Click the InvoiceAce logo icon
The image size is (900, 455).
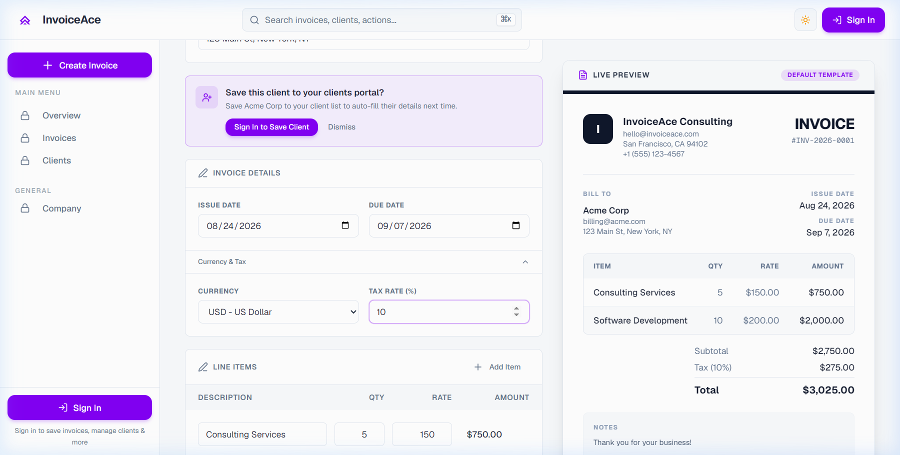[x=25, y=20]
